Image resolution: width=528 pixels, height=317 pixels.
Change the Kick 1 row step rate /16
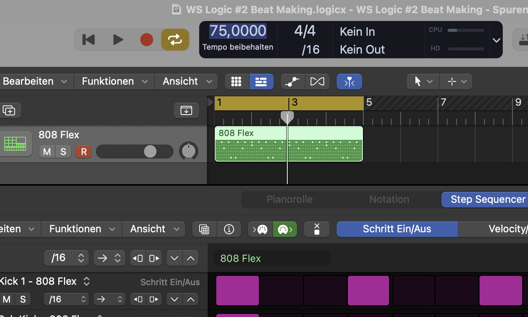point(66,299)
